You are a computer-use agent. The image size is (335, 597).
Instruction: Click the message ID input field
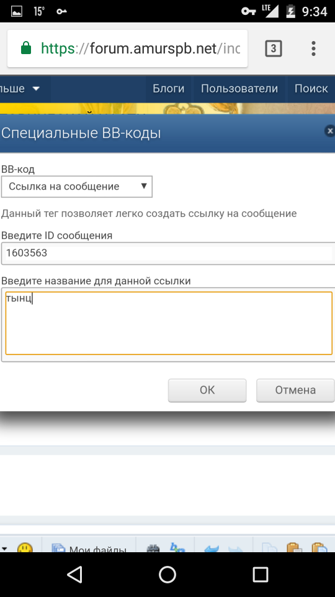168,253
